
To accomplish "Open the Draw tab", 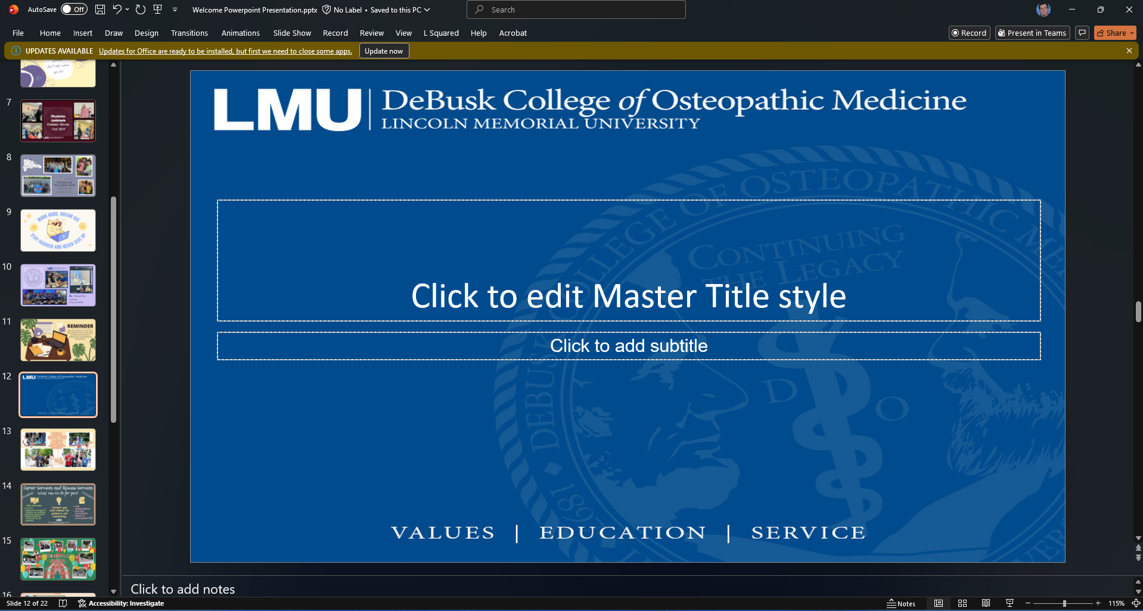I will coord(114,33).
